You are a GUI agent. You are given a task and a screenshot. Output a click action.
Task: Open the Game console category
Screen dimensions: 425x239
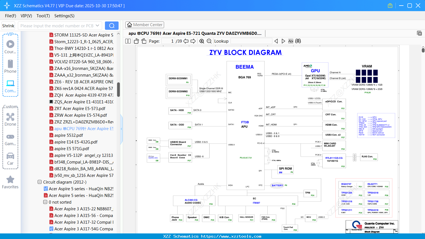tap(10, 139)
